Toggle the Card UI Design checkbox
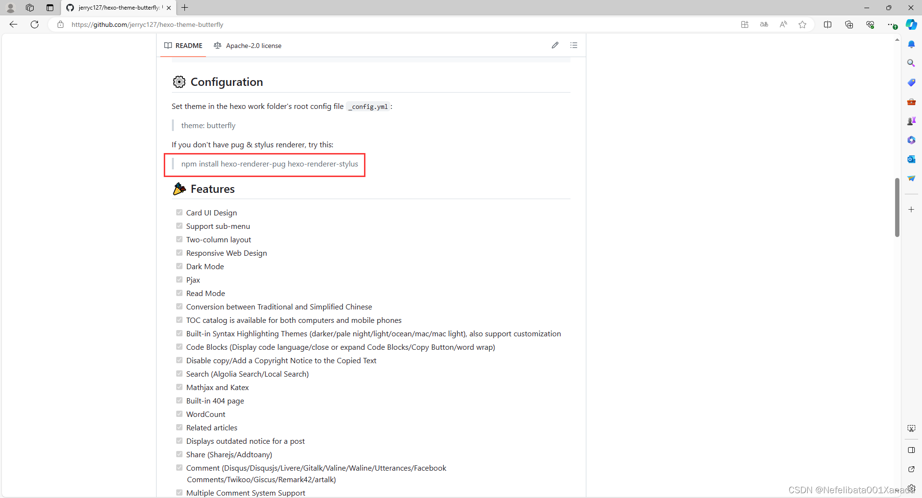 [x=179, y=213]
